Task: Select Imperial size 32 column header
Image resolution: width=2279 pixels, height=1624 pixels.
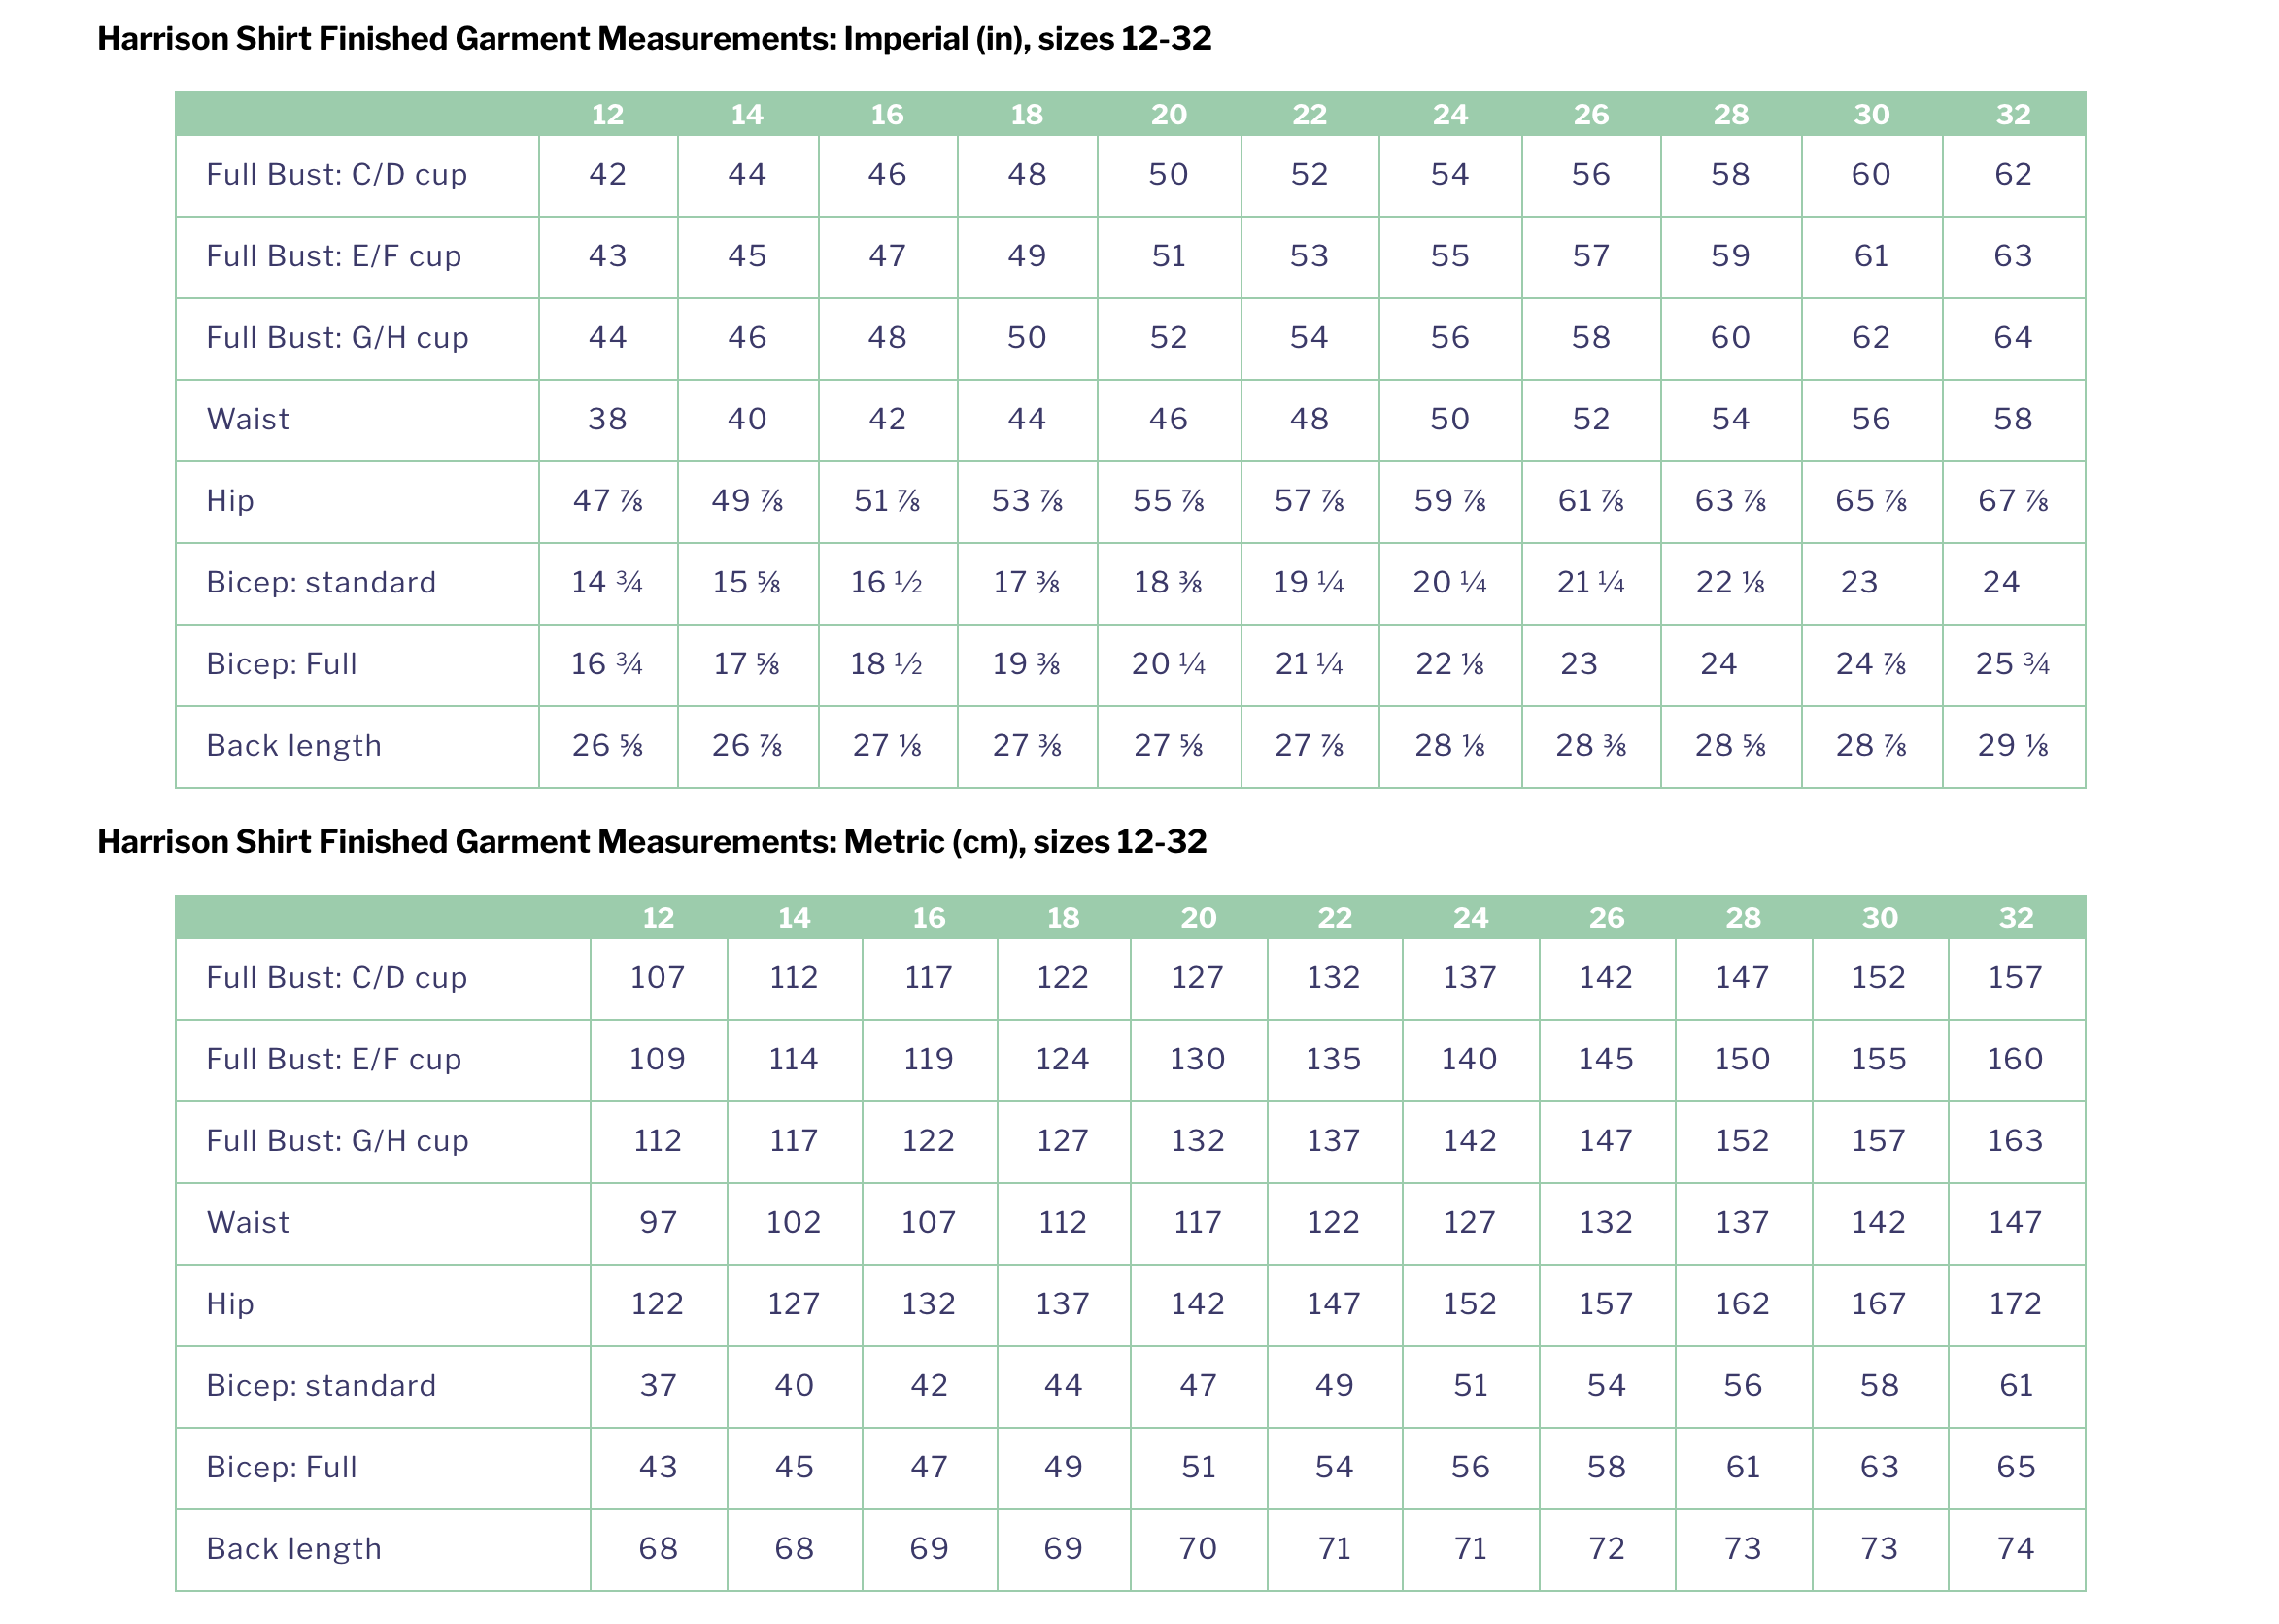Action: 2013,114
